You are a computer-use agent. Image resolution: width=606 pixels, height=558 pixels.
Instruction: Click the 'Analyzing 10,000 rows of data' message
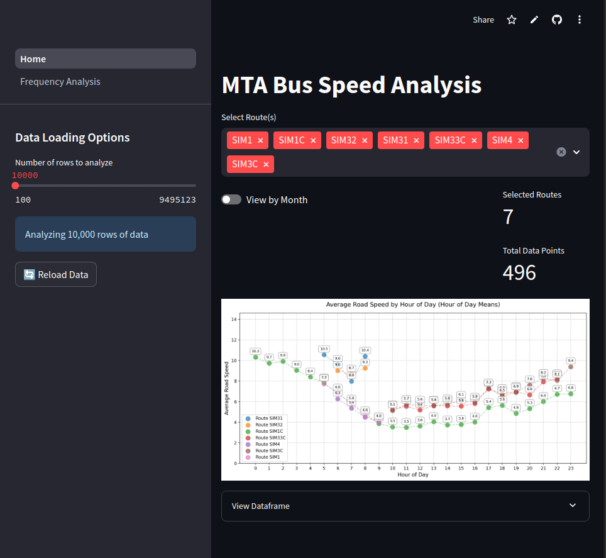[106, 235]
